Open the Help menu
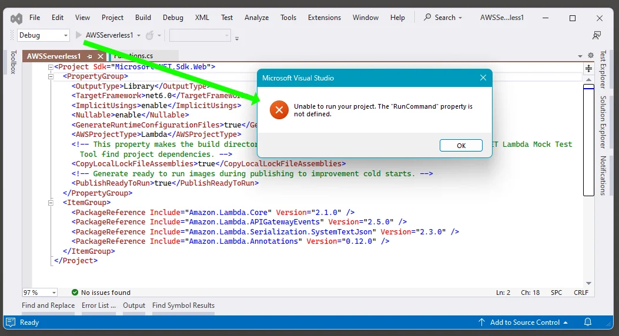Screen dimensions: 619x336 pyautogui.click(x=397, y=18)
